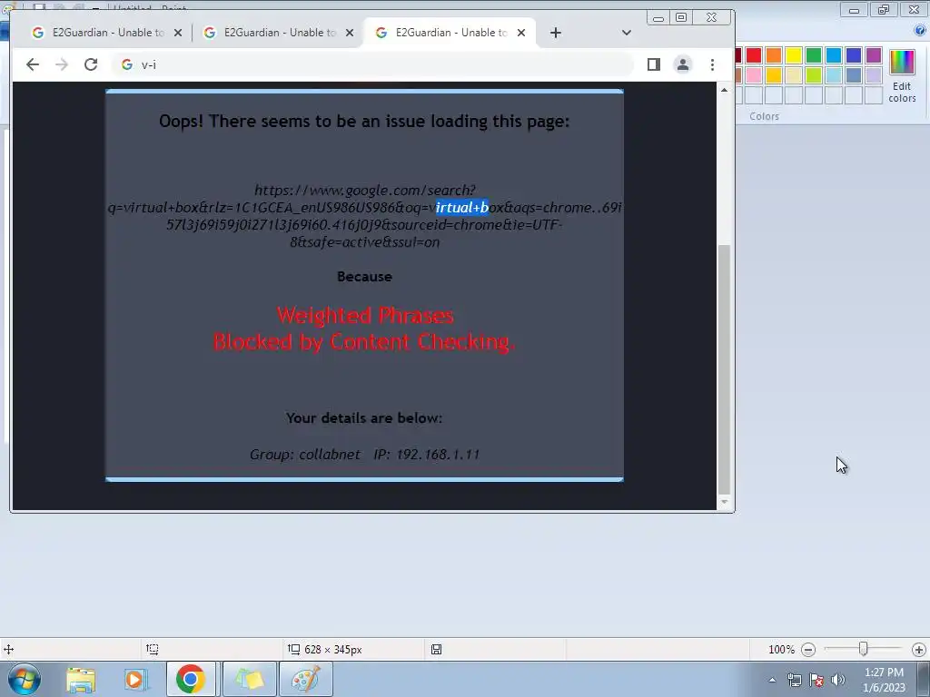Click the 'Because' label
930x697 pixels.
(364, 277)
